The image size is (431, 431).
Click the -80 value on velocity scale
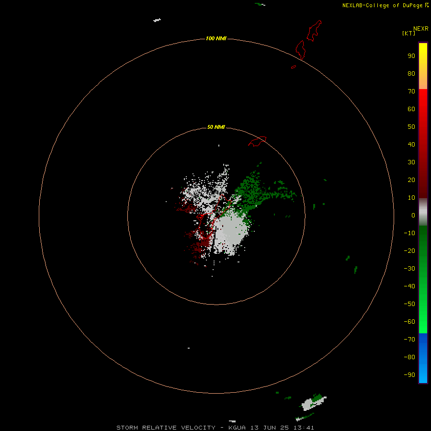click(409, 357)
